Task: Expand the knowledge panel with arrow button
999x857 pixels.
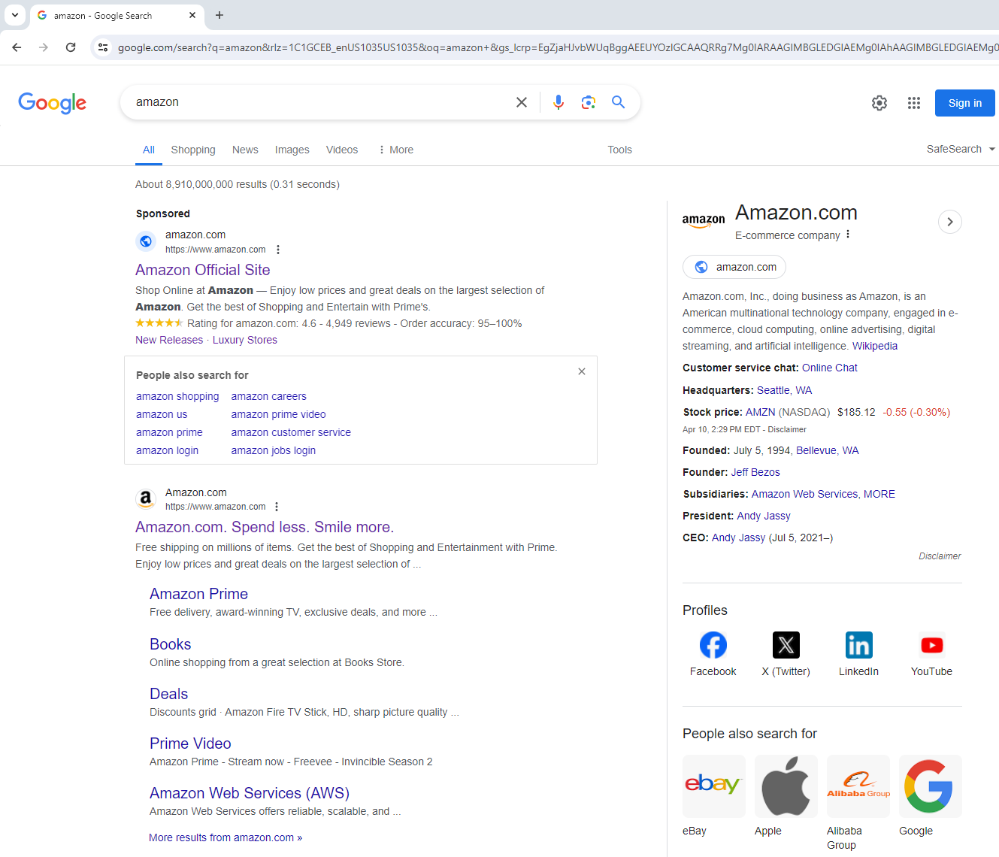Action: click(x=950, y=222)
